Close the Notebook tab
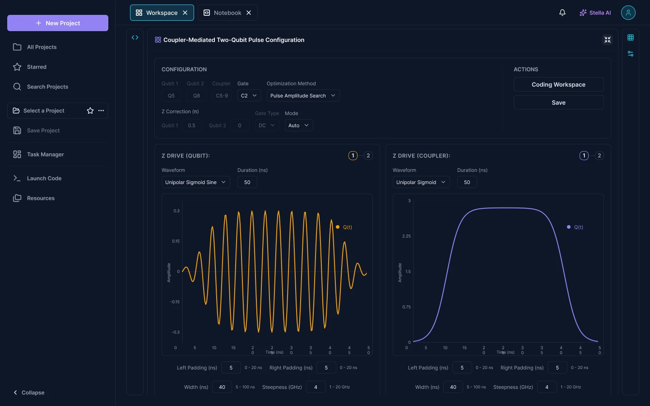Image resolution: width=650 pixels, height=406 pixels. pyautogui.click(x=249, y=13)
